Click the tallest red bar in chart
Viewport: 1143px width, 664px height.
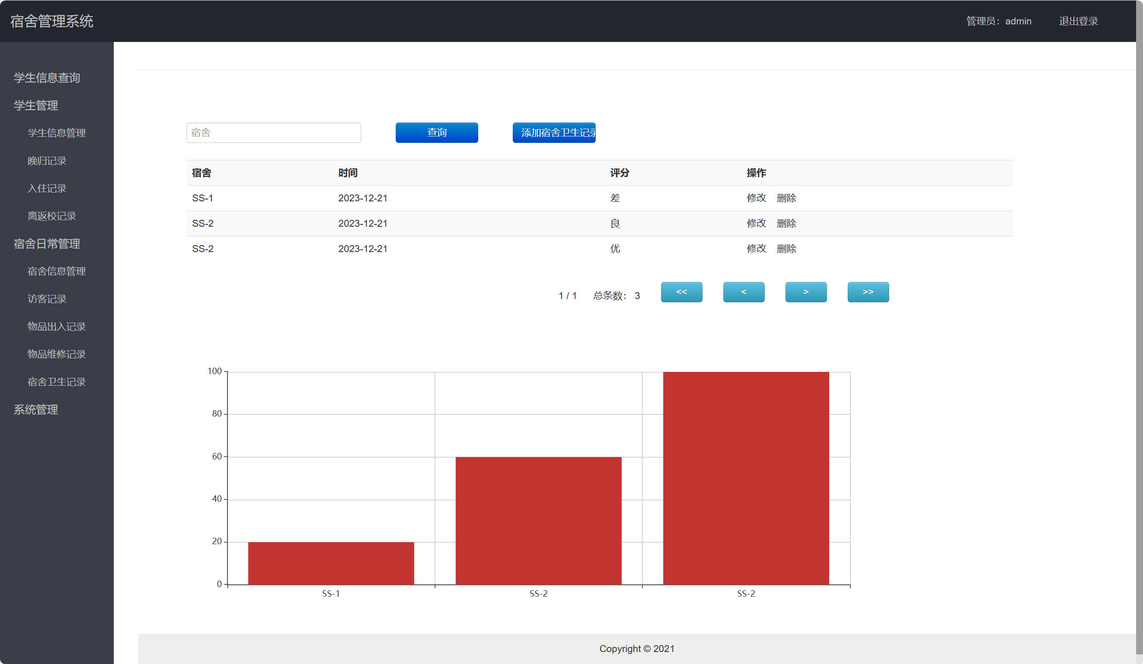coord(745,478)
